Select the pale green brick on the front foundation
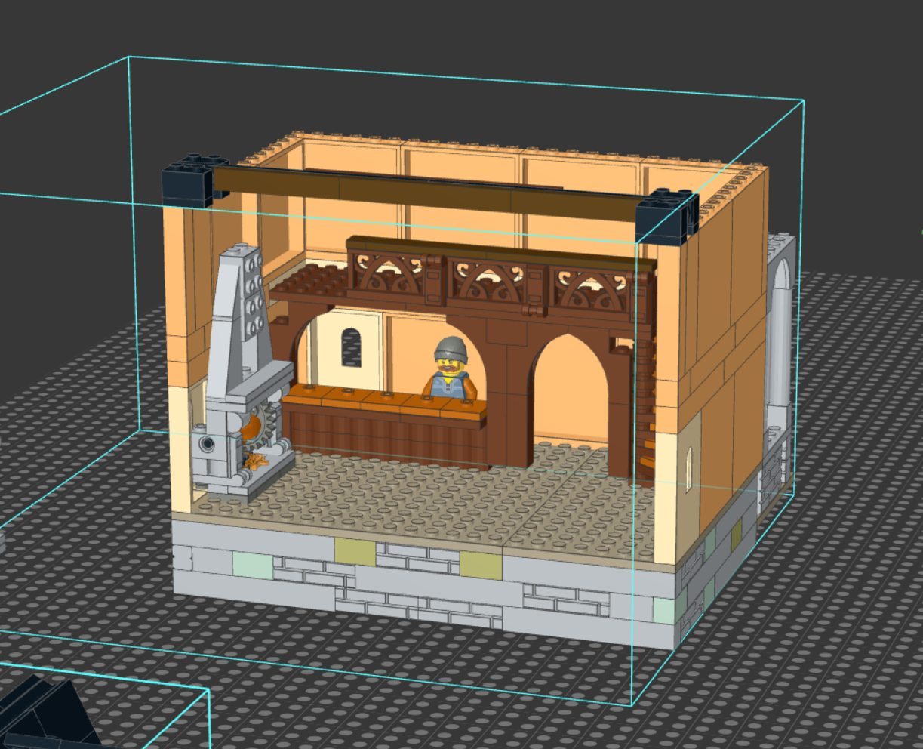Image resolution: width=923 pixels, height=749 pixels. click(x=252, y=565)
